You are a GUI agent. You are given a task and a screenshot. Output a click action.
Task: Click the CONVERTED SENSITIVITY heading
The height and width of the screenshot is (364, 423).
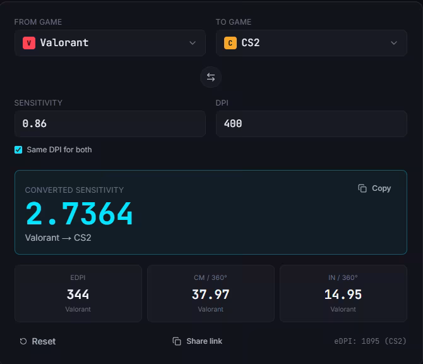click(x=74, y=190)
